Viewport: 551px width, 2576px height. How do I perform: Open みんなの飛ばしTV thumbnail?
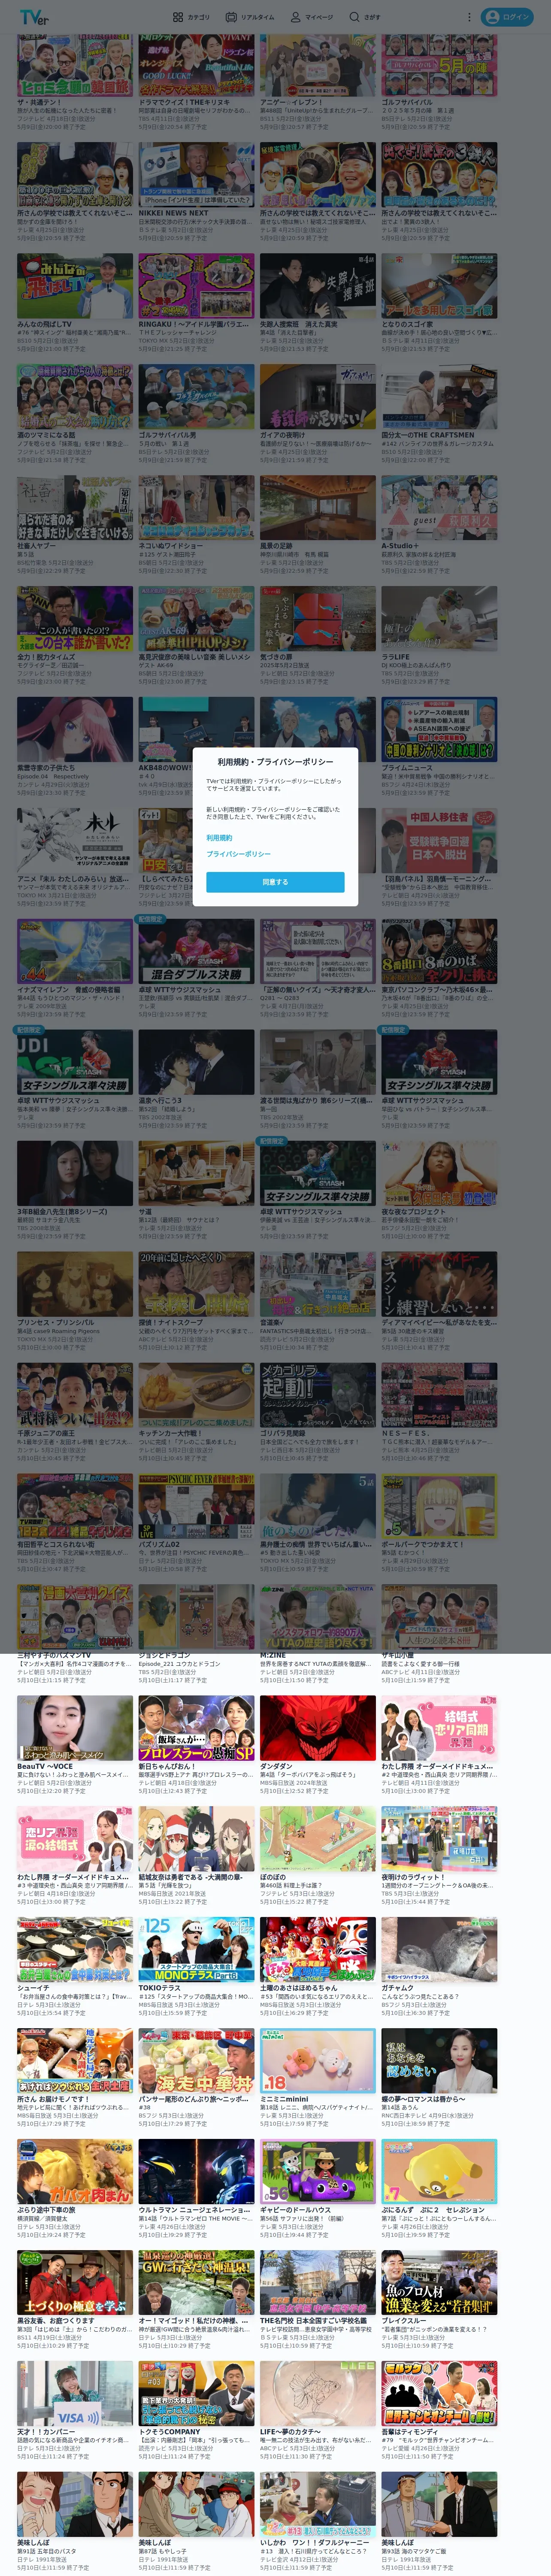point(75,285)
